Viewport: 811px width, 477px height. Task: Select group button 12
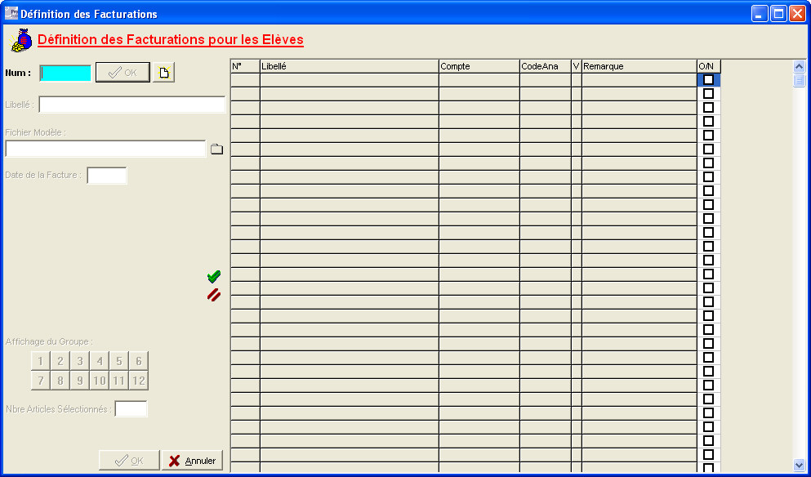[x=139, y=381]
